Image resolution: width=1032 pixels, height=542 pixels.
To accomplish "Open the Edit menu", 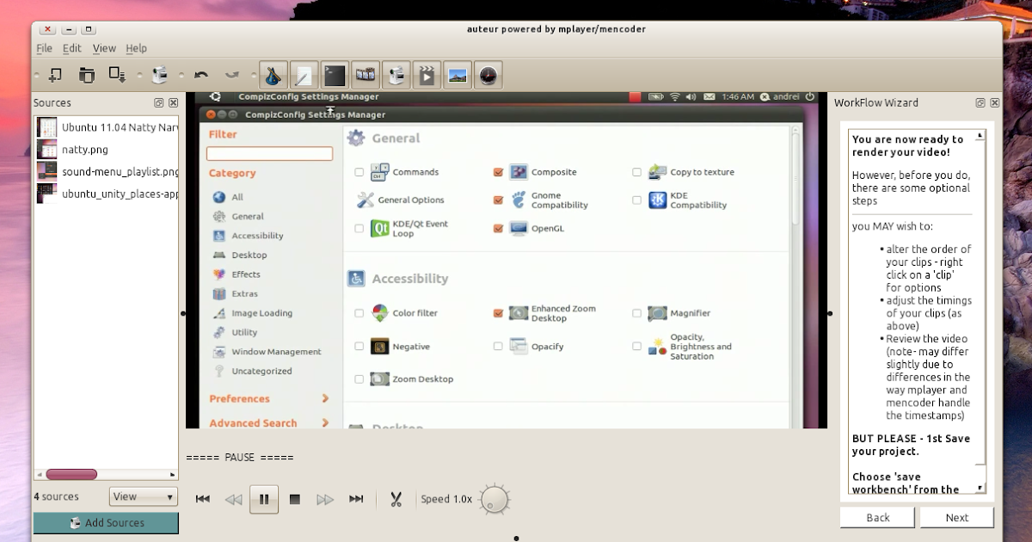I will coord(72,48).
